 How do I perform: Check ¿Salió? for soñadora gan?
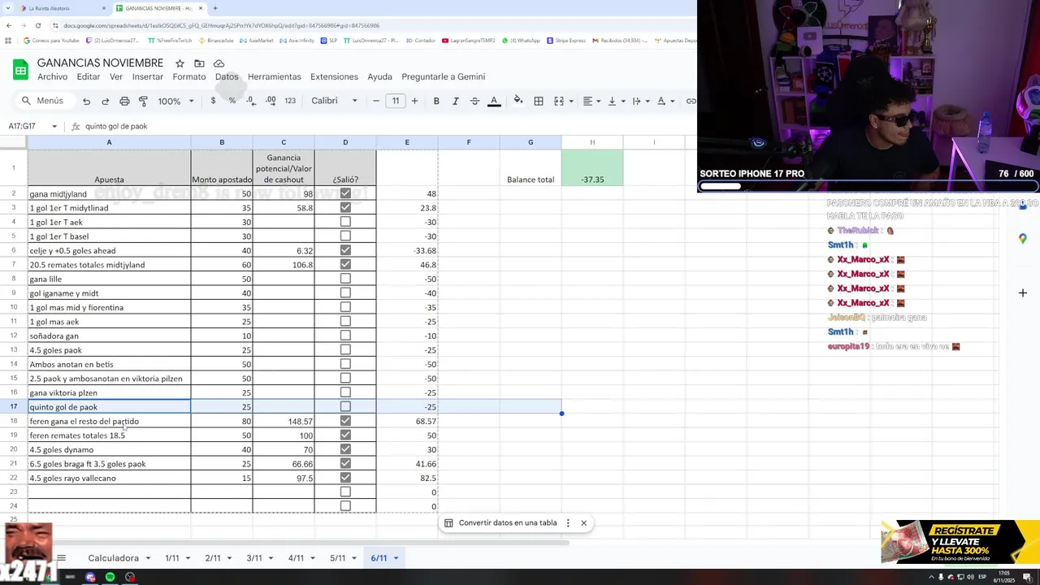coord(345,336)
